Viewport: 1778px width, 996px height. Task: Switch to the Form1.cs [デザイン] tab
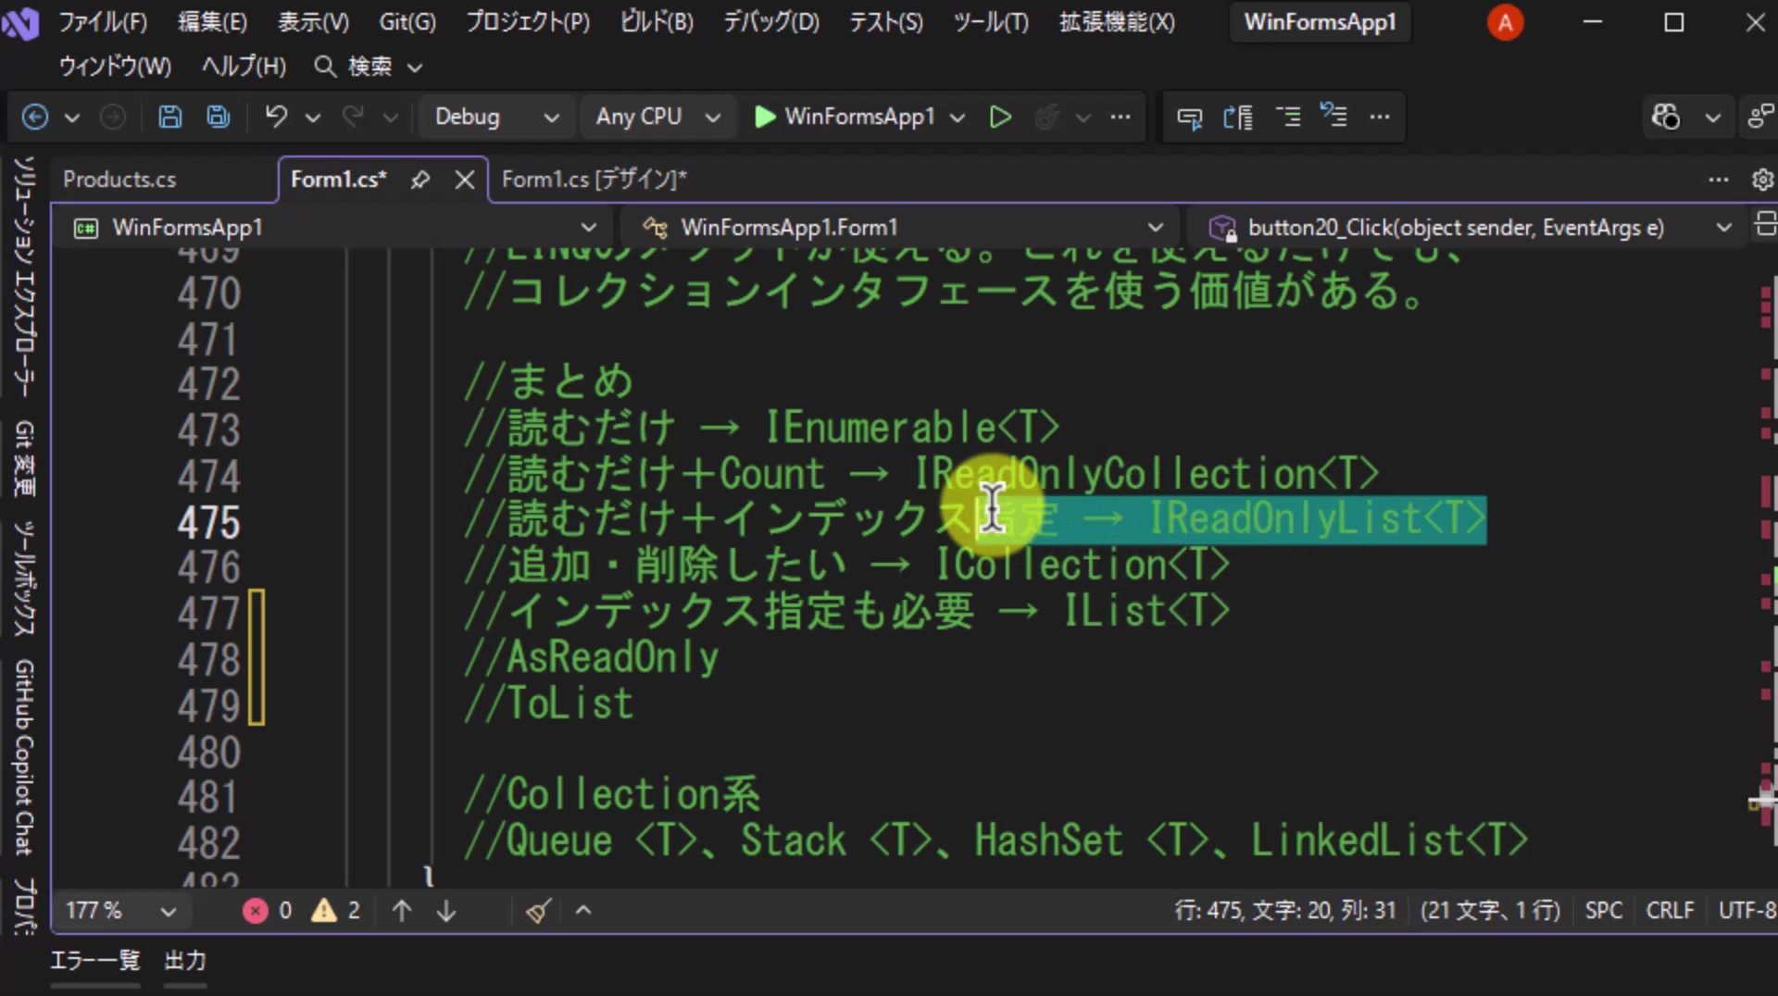pos(594,180)
